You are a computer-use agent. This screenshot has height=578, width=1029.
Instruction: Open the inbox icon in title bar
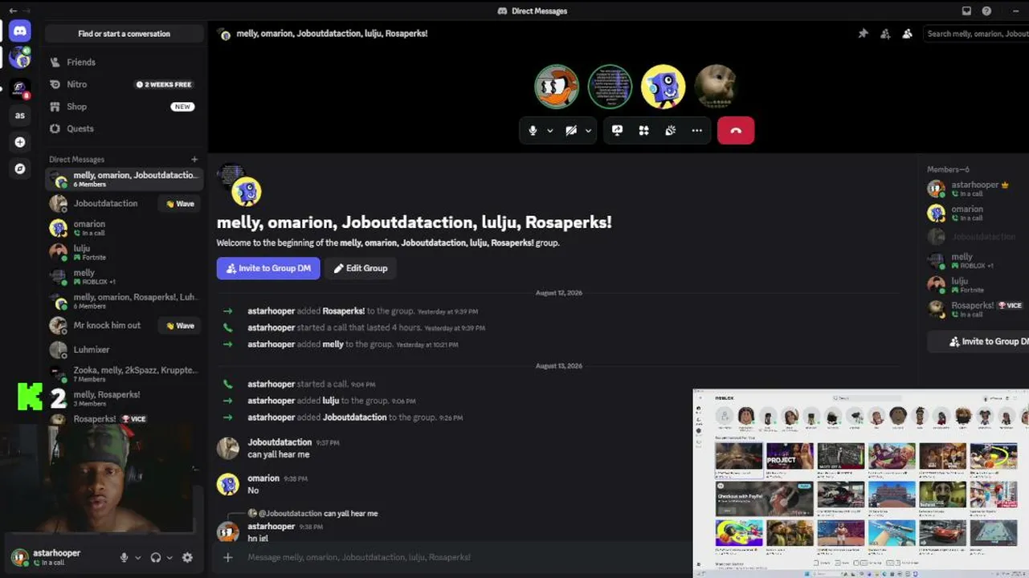[x=966, y=11]
